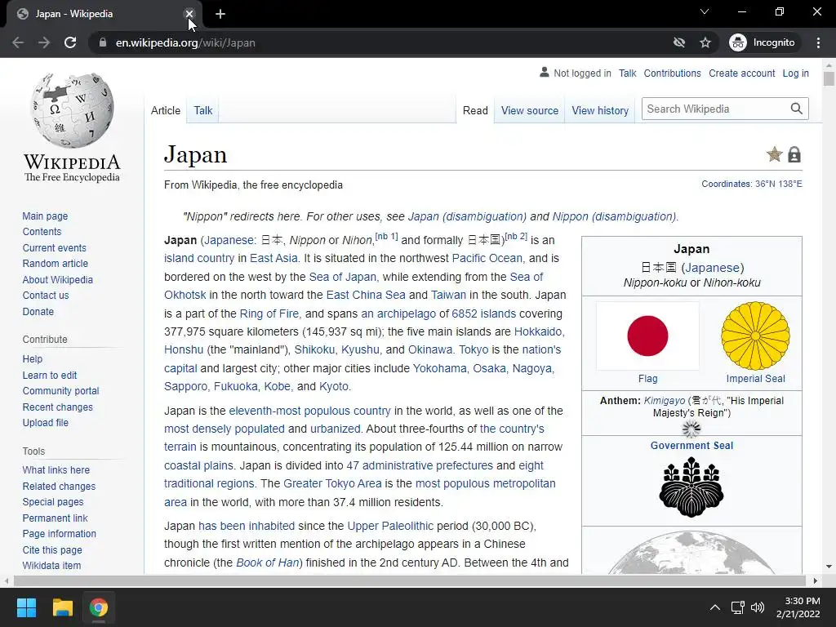836x627 pixels.
Task: Open Chrome three-dot menu
Action: click(x=818, y=42)
